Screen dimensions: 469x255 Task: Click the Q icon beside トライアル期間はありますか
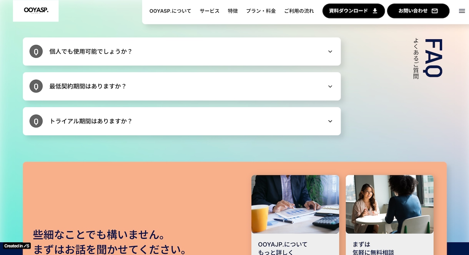click(x=36, y=121)
